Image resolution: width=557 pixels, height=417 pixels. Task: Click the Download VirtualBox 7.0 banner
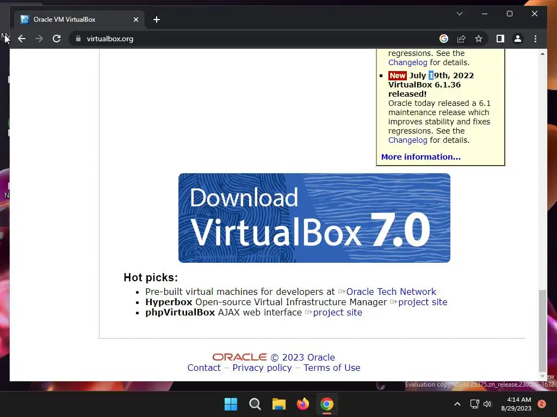(314, 218)
